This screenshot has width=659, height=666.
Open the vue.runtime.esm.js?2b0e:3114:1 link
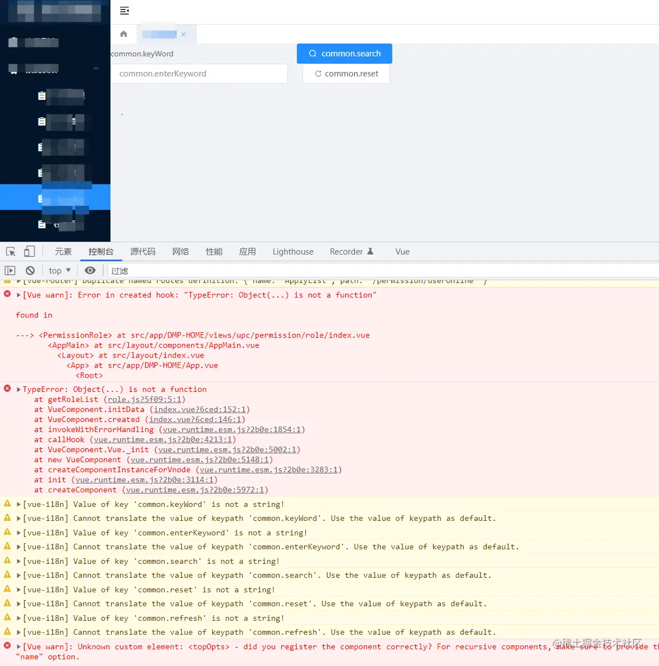click(x=145, y=480)
